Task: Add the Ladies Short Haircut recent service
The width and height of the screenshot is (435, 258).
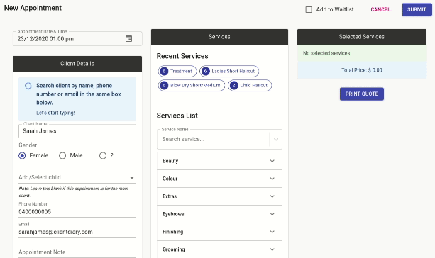Action: [229, 71]
